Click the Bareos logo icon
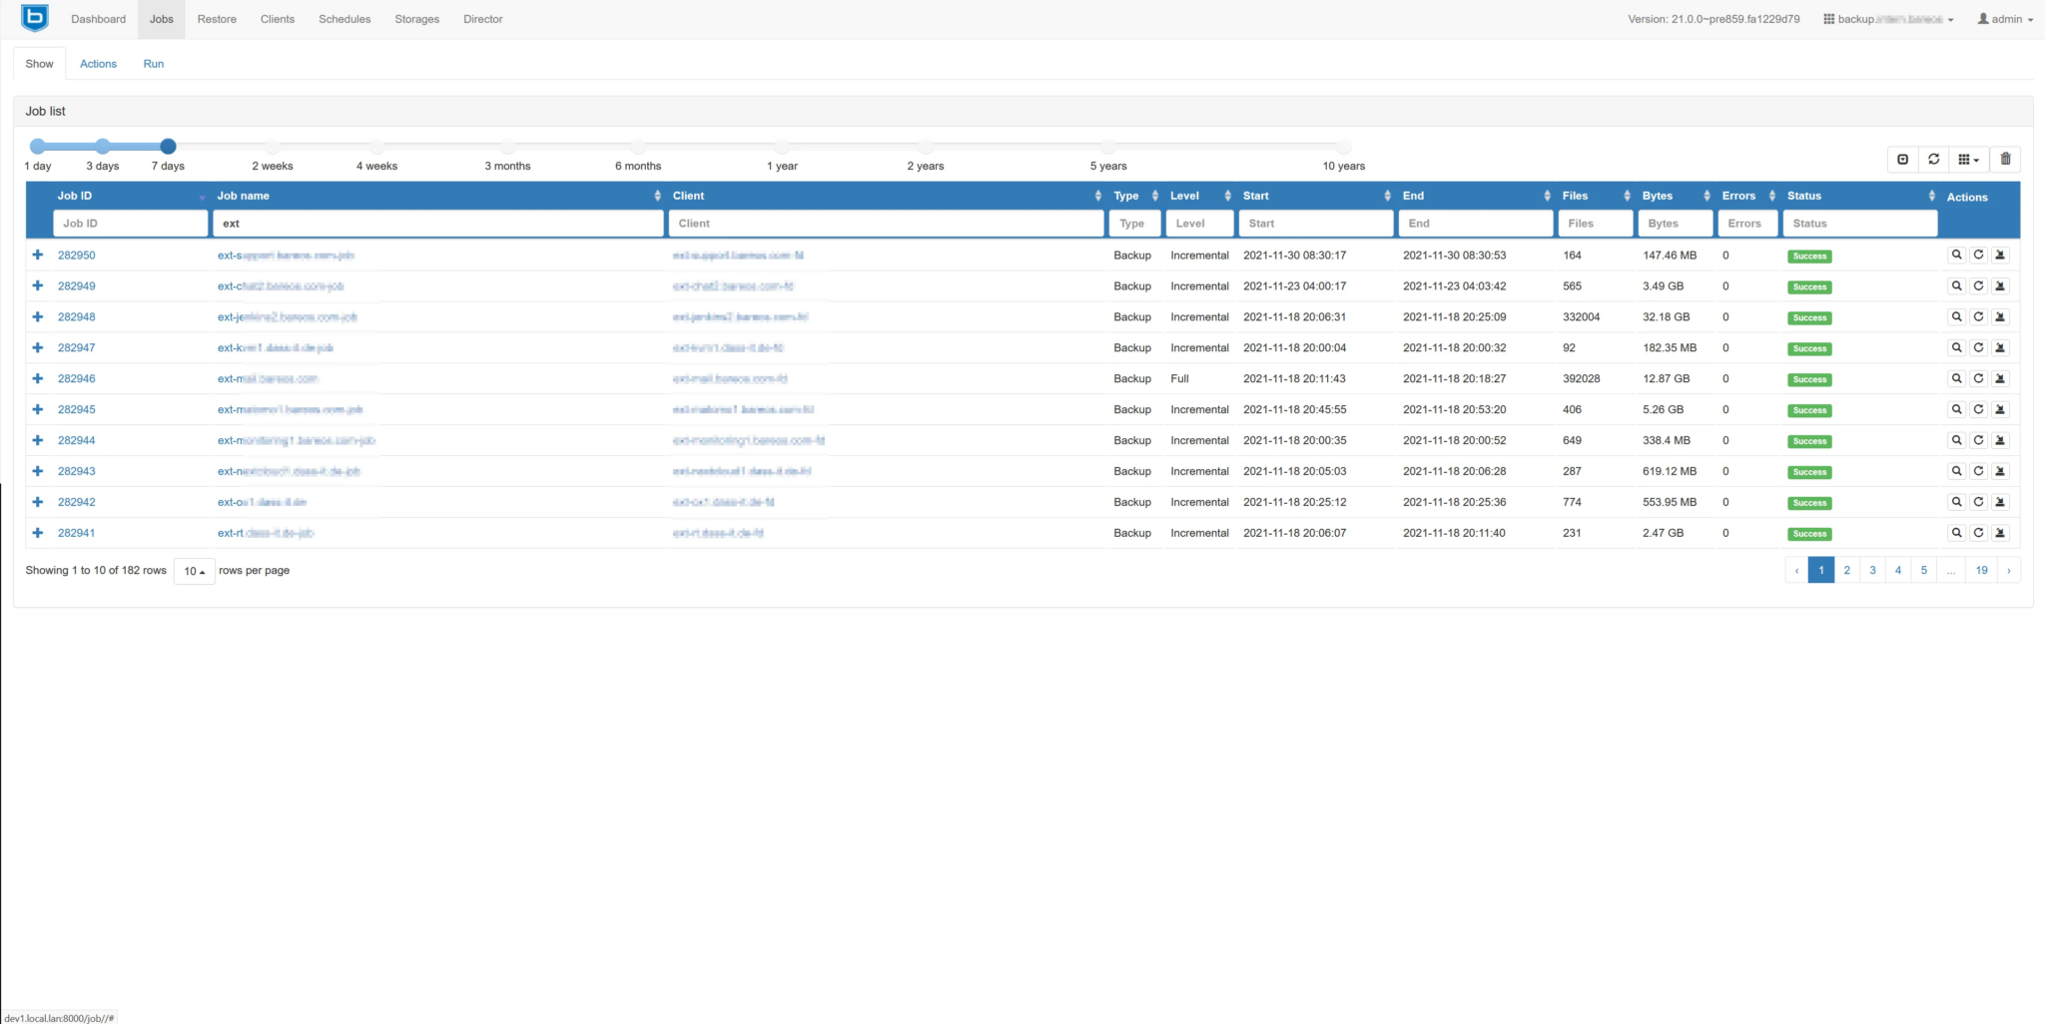The image size is (2045, 1024). [x=35, y=18]
